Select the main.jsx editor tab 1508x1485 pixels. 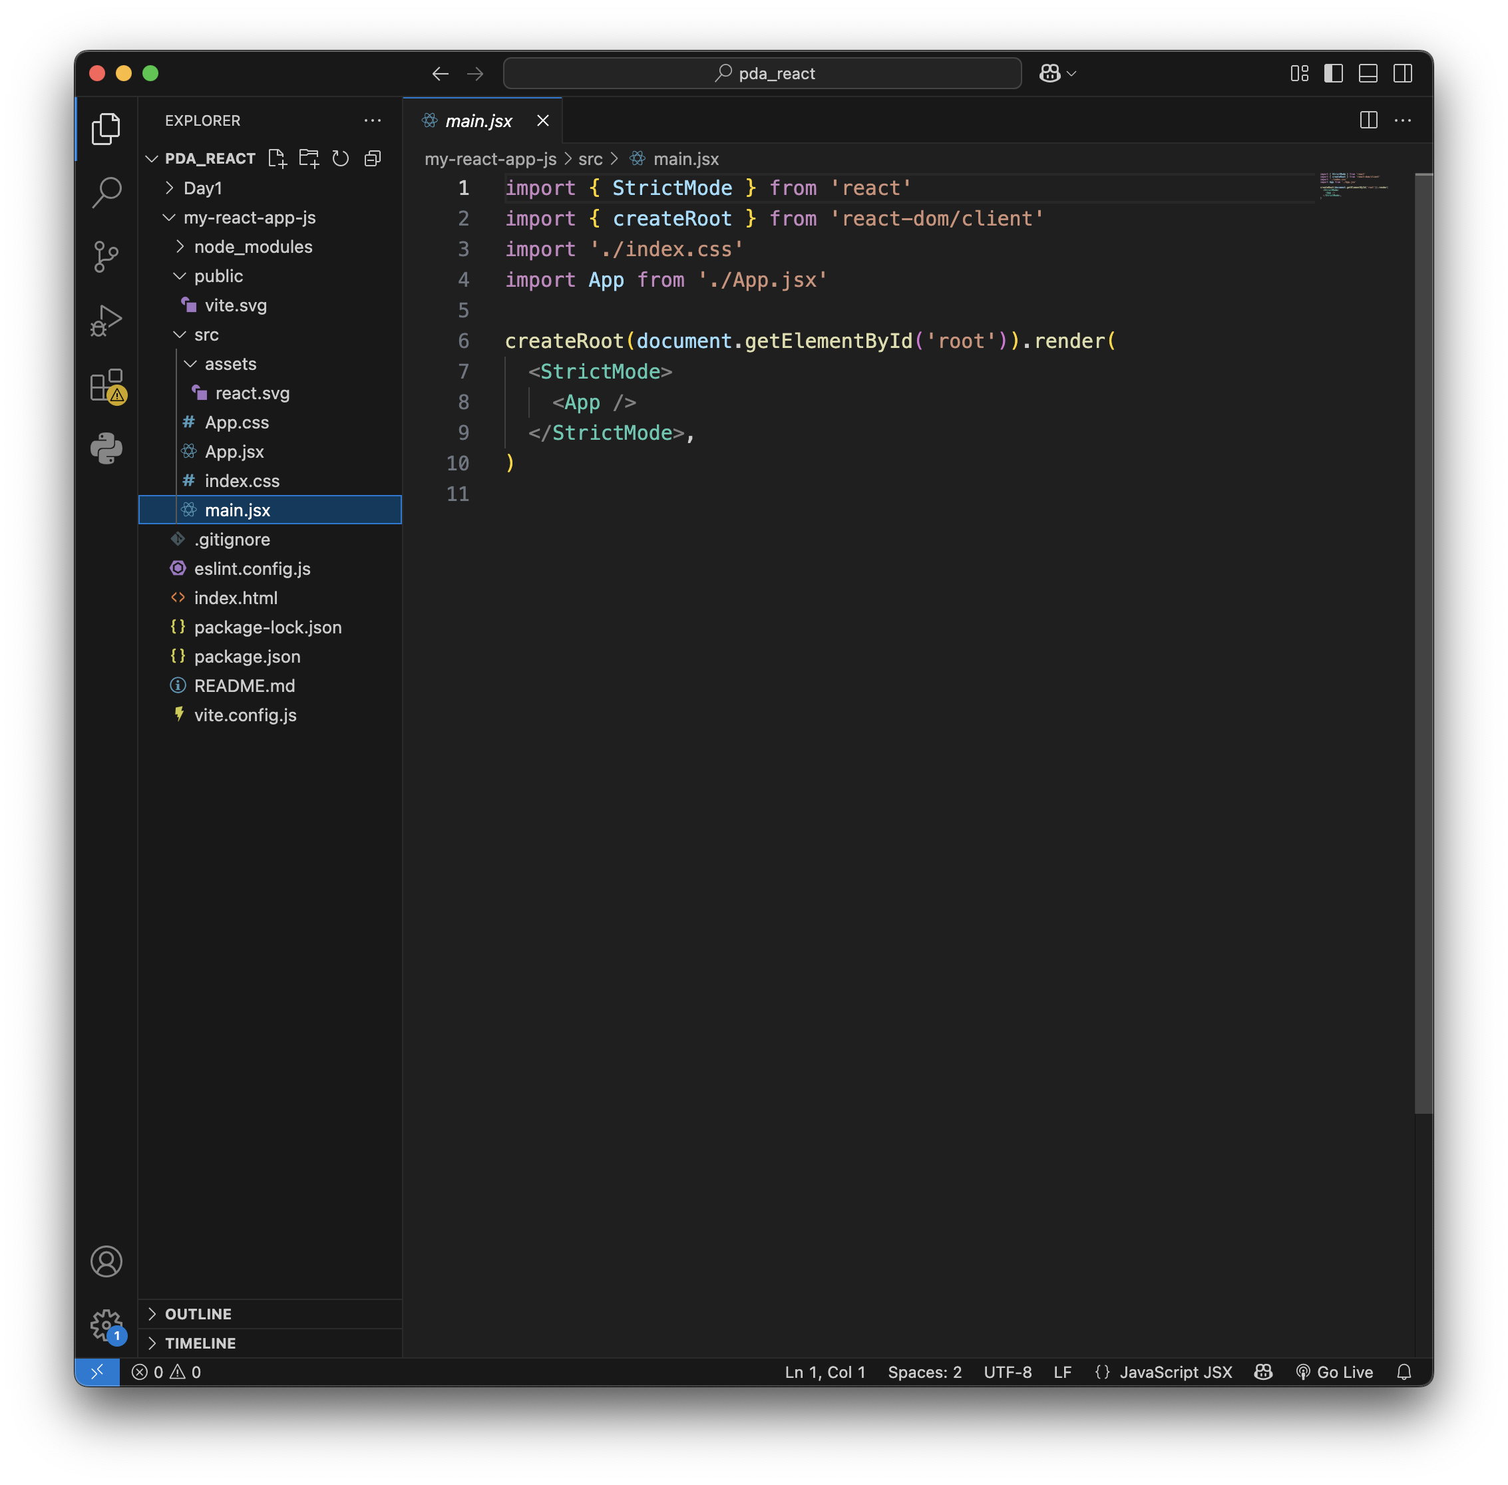click(x=478, y=121)
